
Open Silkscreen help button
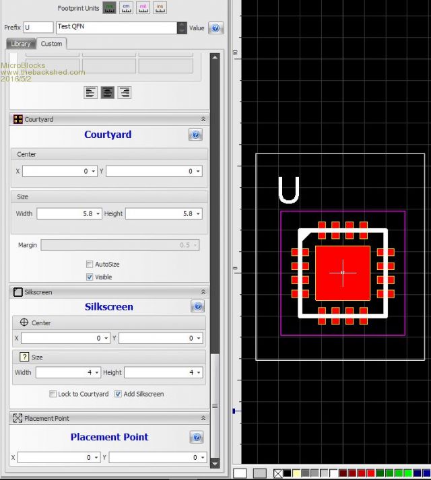click(x=197, y=307)
